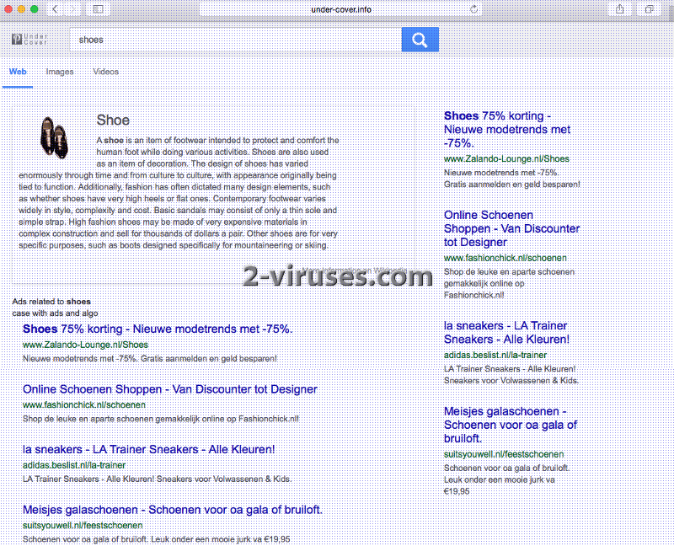Maximize the window with the green button

(x=35, y=9)
